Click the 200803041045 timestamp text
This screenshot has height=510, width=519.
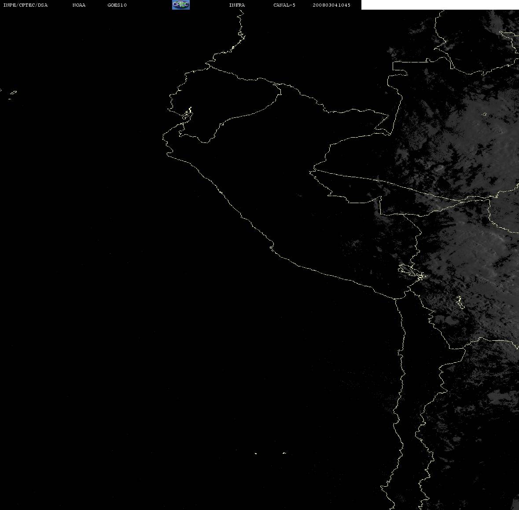pos(331,5)
